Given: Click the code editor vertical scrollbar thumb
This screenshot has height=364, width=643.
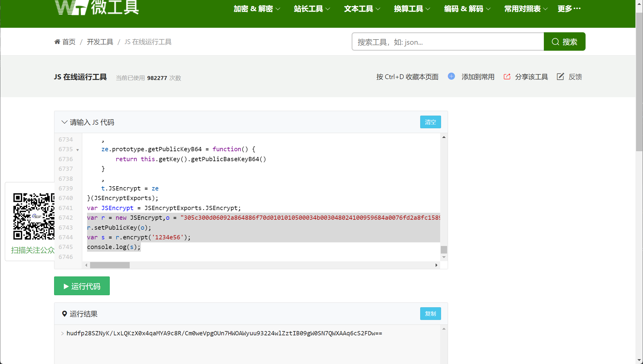Looking at the screenshot, I should click(x=444, y=250).
